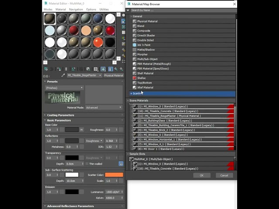
Task: Enable the Thin-walled checkbox
Action: [87, 164]
